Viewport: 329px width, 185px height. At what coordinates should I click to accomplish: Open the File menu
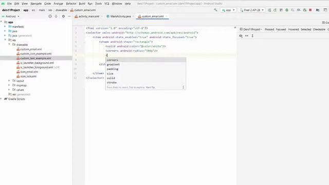[x=9, y=4]
